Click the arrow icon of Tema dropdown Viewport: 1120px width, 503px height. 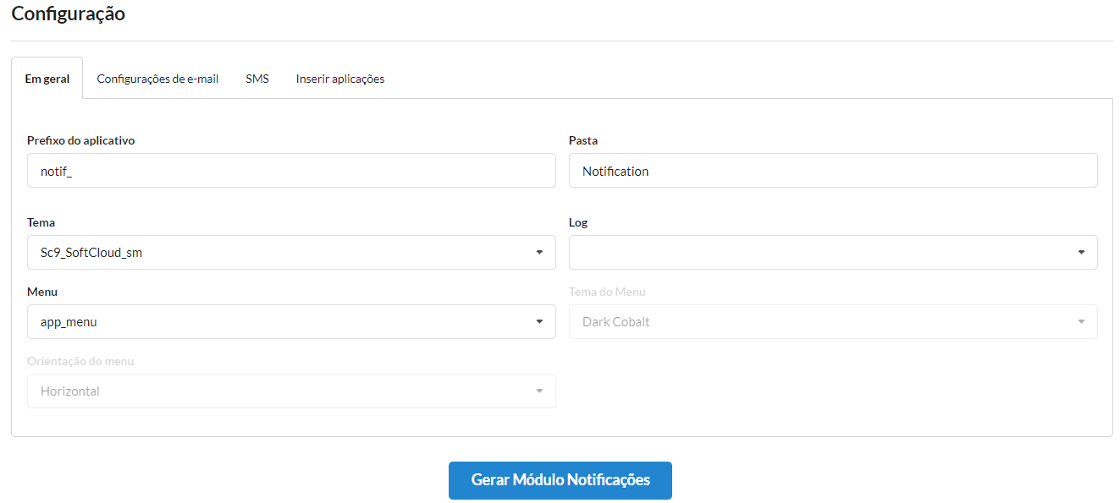tap(539, 252)
